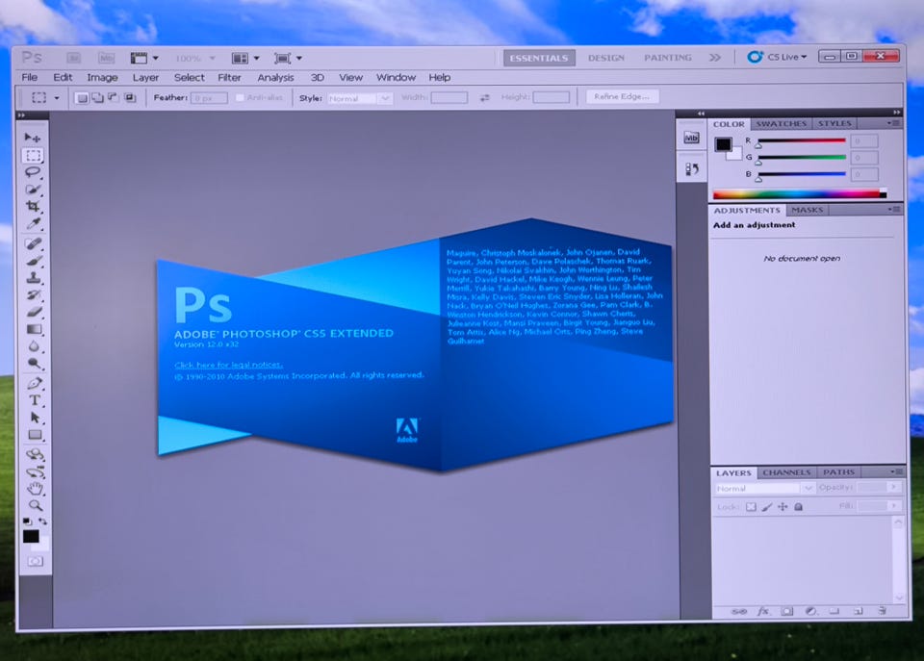Select the Blur tool
The width and height of the screenshot is (924, 661).
pyautogui.click(x=35, y=346)
